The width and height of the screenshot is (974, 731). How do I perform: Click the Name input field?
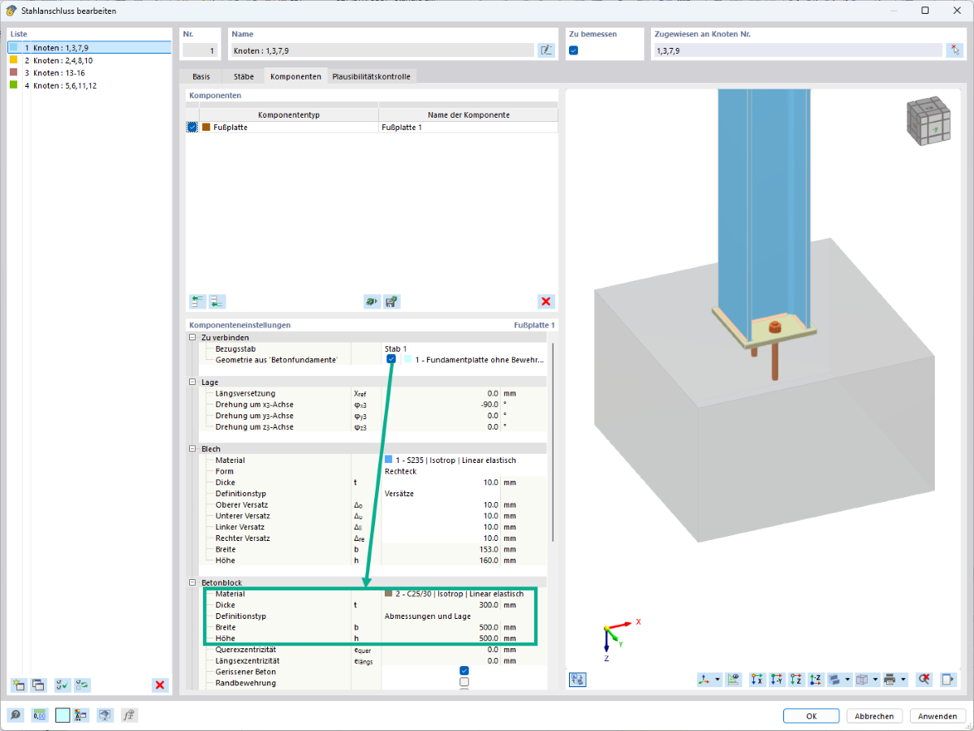click(382, 50)
